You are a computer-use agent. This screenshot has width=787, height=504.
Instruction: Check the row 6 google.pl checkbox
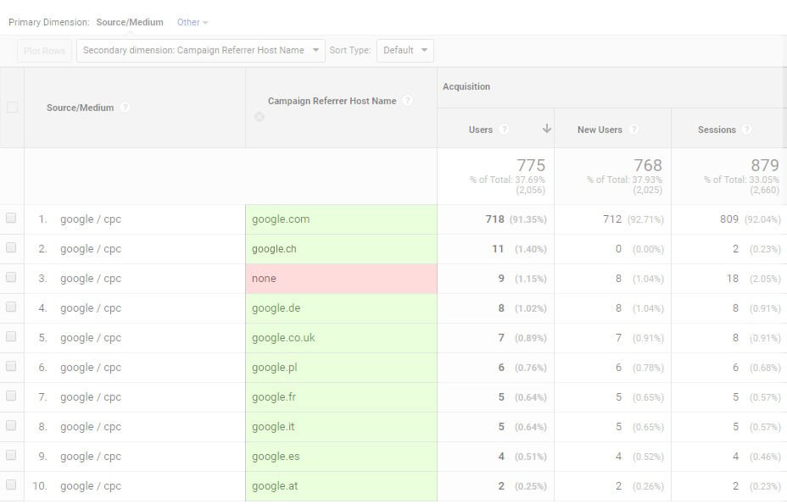pos(11,366)
